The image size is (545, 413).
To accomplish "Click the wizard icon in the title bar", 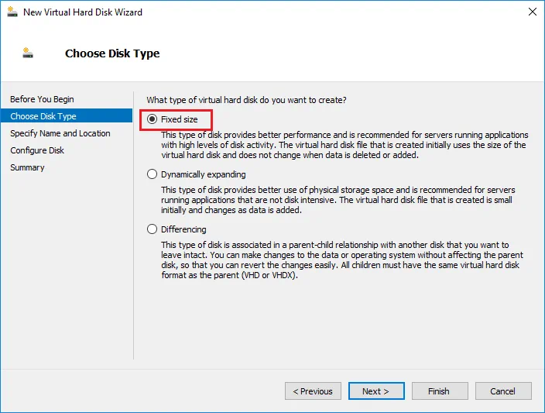I will point(12,12).
